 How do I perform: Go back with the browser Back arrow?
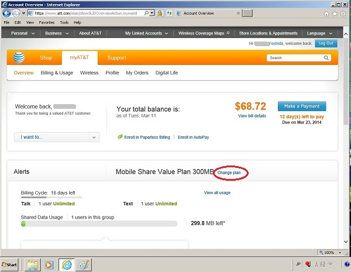pos(6,13)
